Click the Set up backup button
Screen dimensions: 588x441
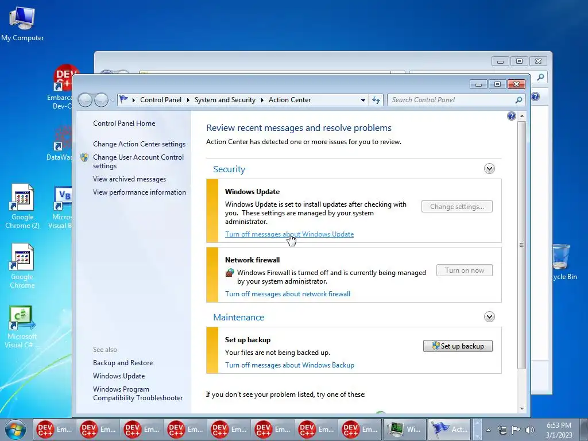(x=458, y=346)
